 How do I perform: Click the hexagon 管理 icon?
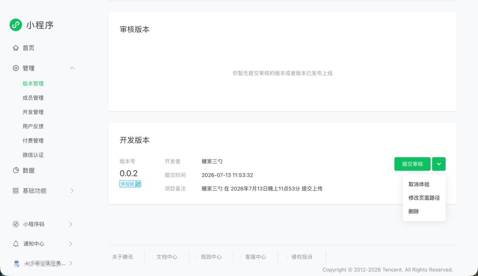pyautogui.click(x=16, y=68)
